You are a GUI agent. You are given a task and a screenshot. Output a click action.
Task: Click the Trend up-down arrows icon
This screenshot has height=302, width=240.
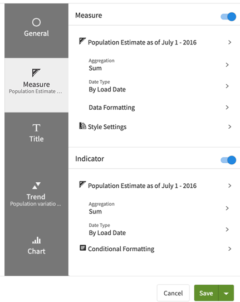click(x=36, y=186)
